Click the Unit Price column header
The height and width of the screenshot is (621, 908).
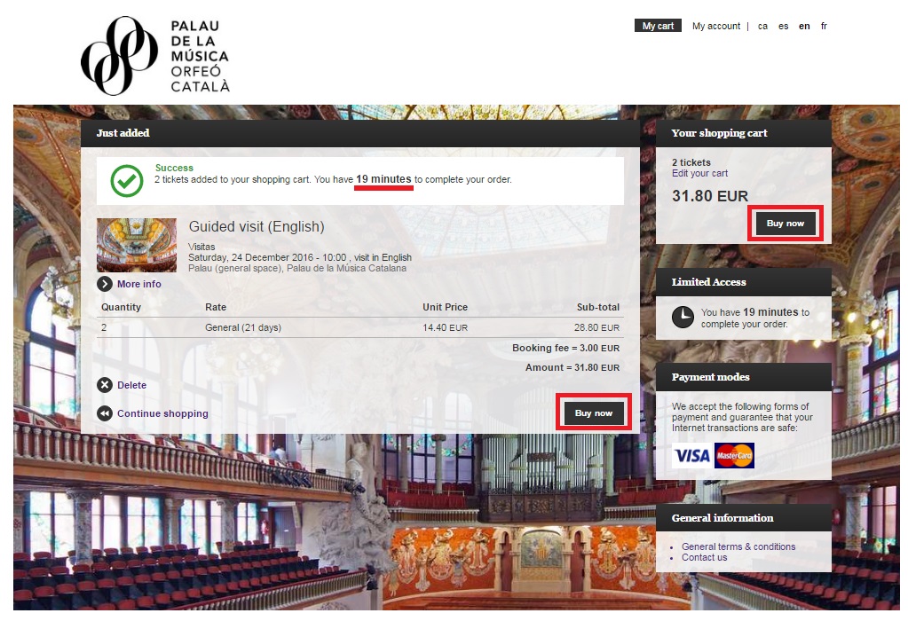(445, 307)
